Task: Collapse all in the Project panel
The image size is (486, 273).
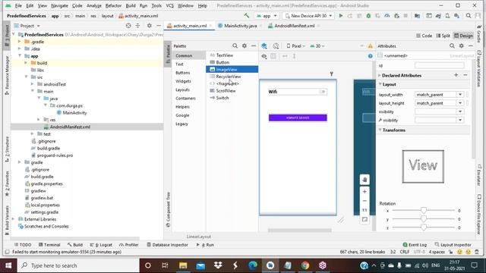Action: pos(137,26)
